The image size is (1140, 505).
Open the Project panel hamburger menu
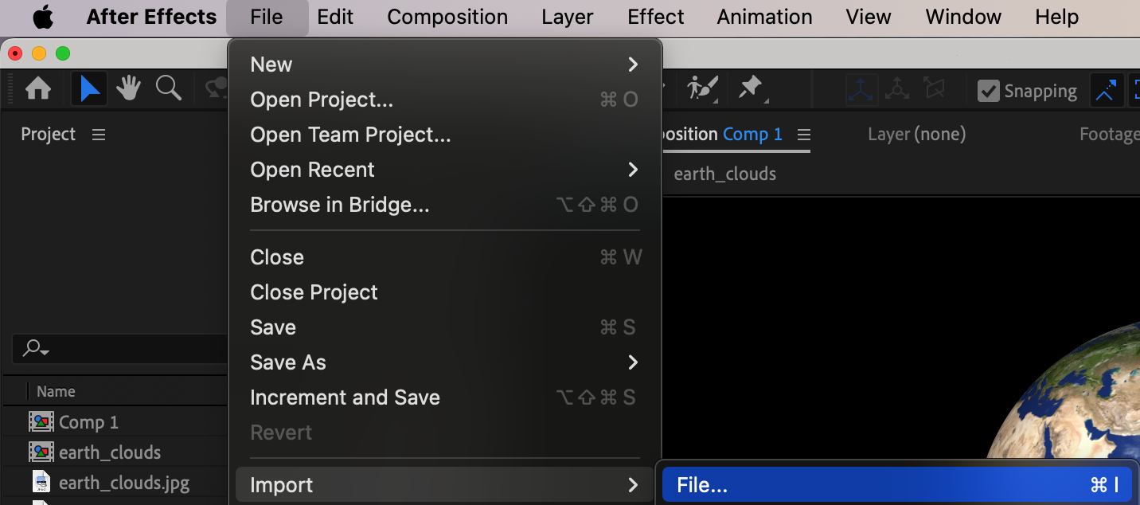click(x=99, y=135)
